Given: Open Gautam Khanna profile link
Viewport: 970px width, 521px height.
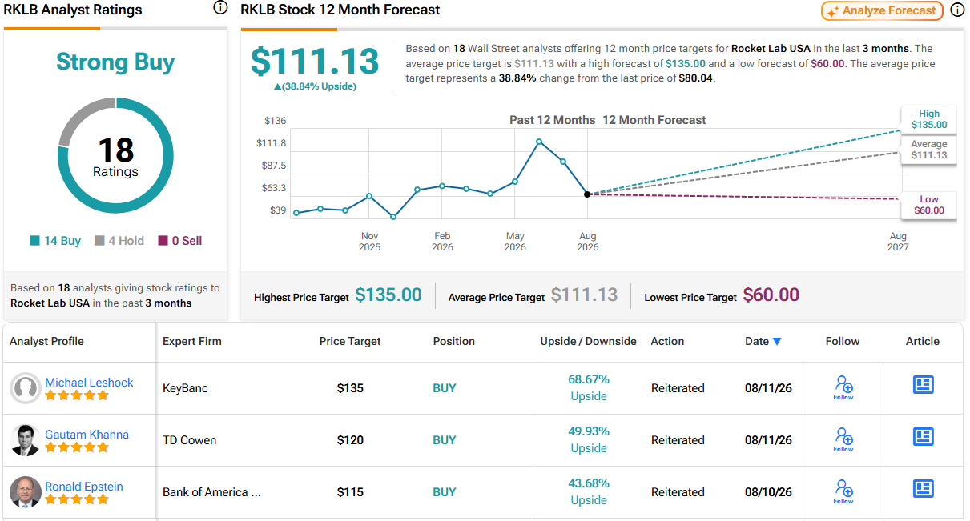Looking at the screenshot, I should (x=87, y=435).
